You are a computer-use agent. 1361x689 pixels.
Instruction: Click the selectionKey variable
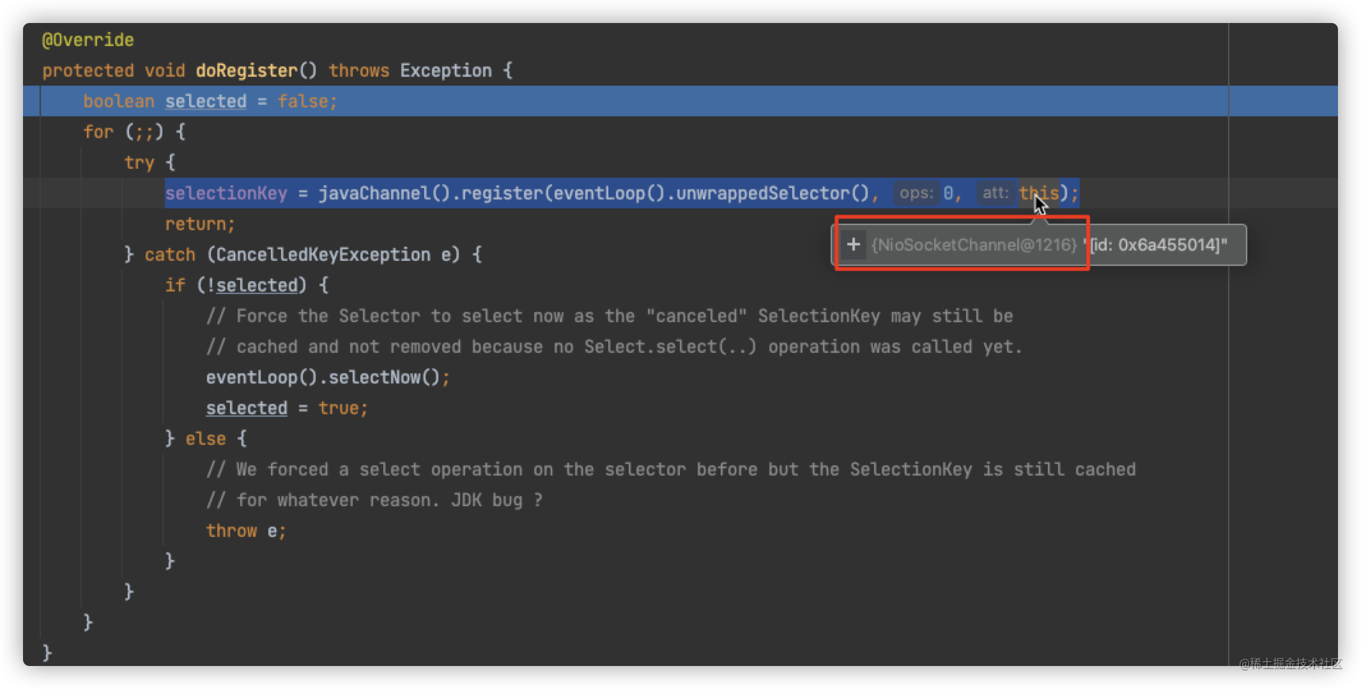pos(226,193)
